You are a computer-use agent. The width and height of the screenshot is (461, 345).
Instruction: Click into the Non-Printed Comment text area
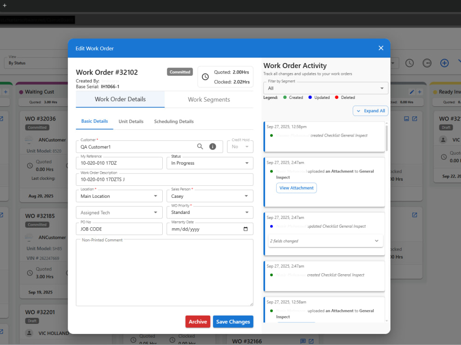pyautogui.click(x=165, y=272)
